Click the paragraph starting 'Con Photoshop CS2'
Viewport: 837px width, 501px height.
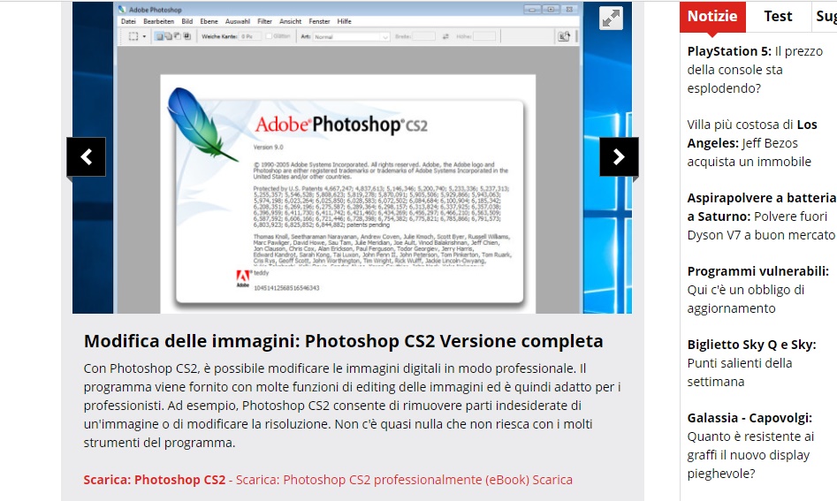pyautogui.click(x=352, y=406)
